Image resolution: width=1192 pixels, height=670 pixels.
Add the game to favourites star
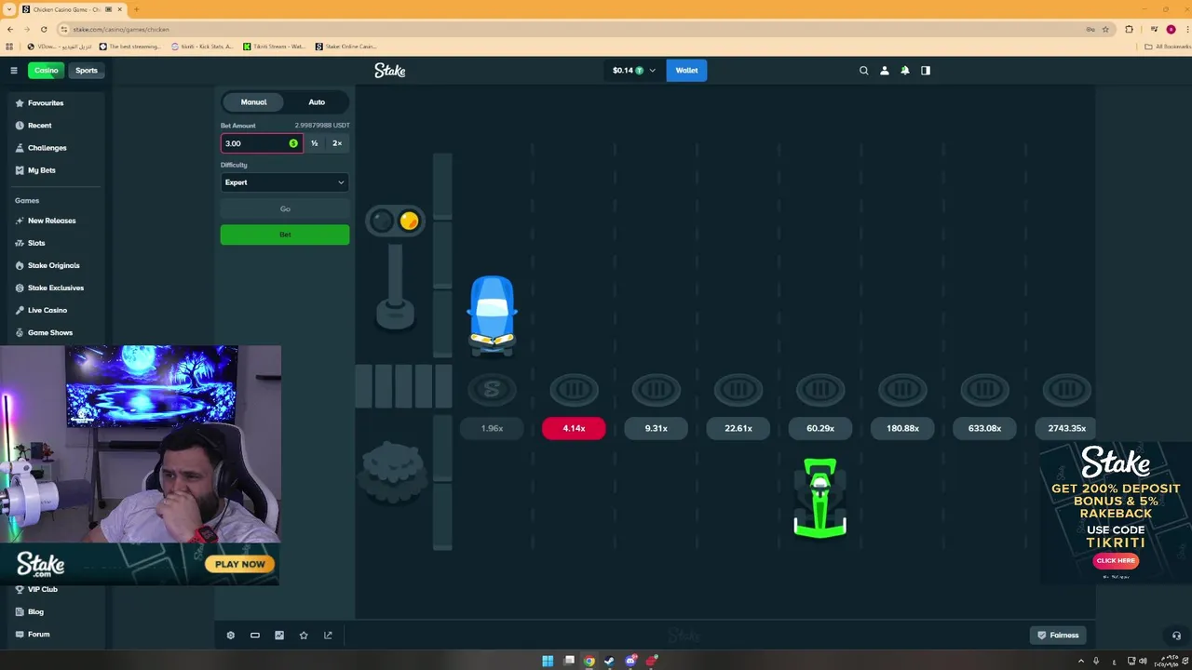[304, 636]
